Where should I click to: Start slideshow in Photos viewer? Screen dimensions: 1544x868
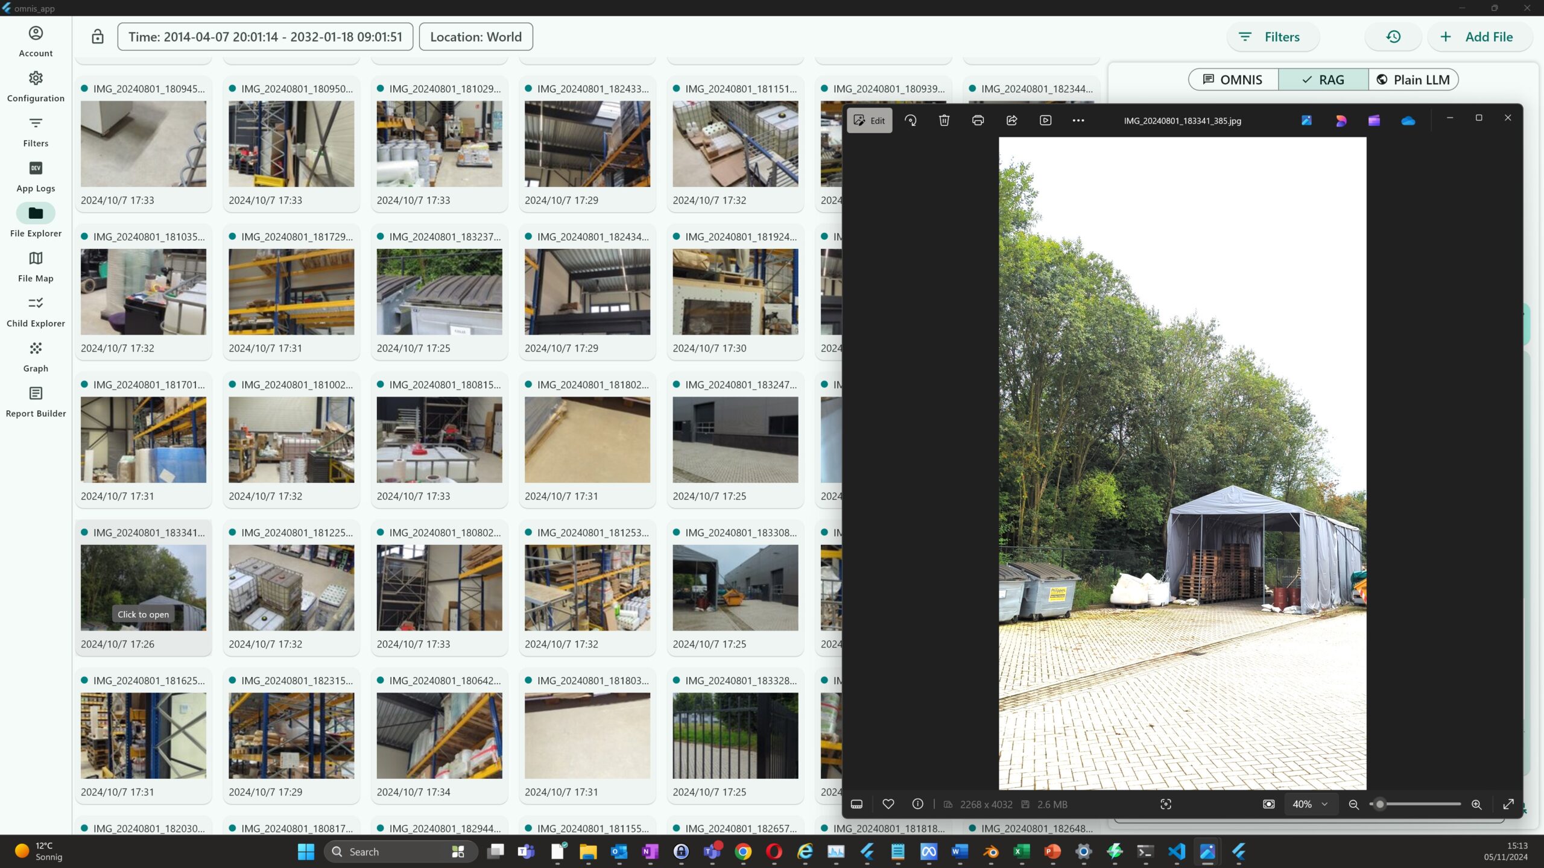[x=1046, y=121]
